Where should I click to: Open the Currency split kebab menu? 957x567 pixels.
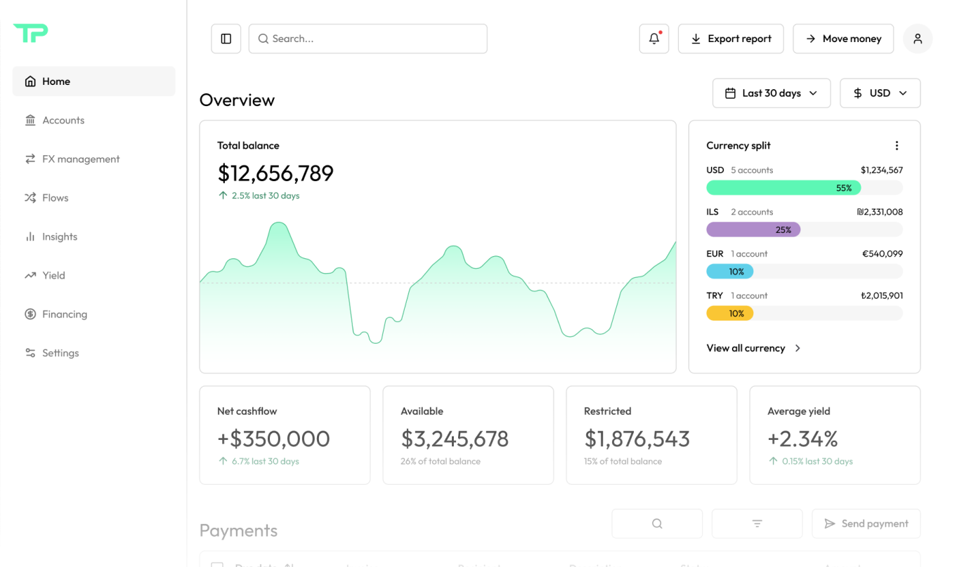897,145
